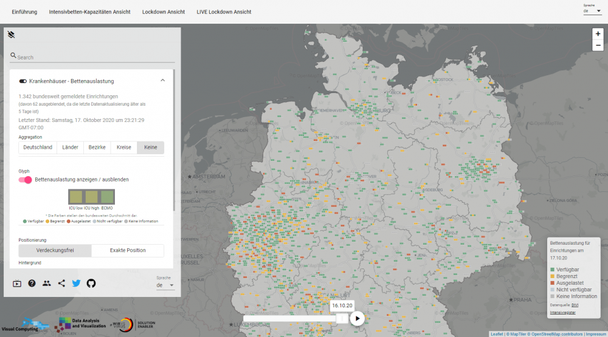Image resolution: width=608 pixels, height=337 pixels.
Task: Open the Sprache dropdown in top right
Action: 592,11
